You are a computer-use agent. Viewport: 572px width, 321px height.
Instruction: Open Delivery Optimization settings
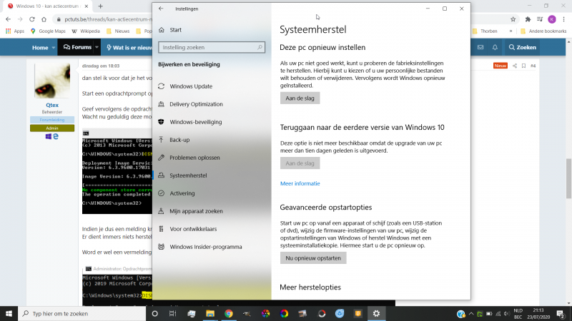[x=197, y=104]
